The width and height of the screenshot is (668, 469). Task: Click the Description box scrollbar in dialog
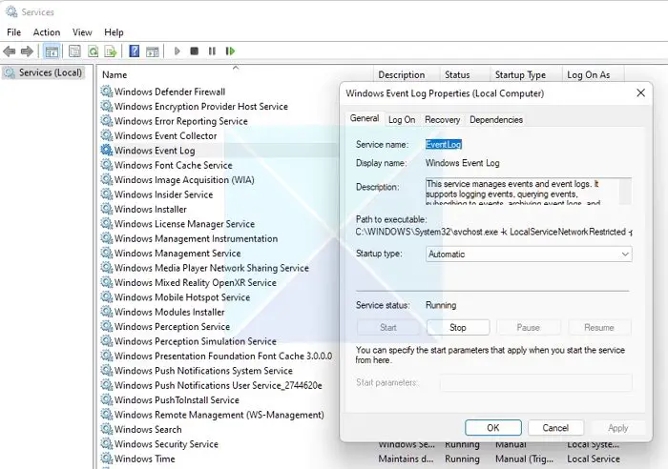[x=625, y=191]
